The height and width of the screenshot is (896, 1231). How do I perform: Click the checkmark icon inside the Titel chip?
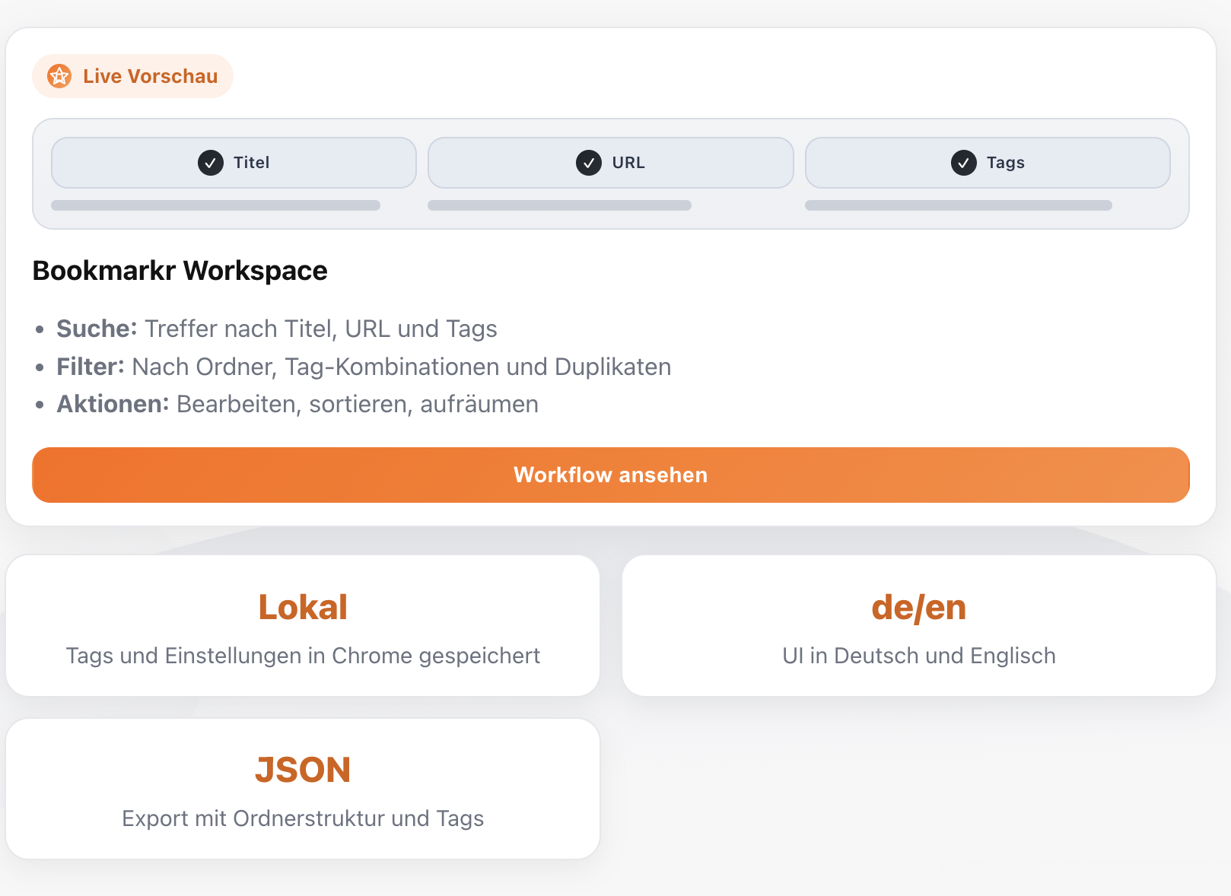point(208,162)
